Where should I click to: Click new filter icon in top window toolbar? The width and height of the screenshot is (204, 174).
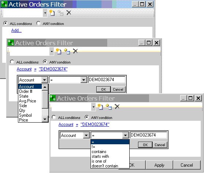tap(52, 13)
